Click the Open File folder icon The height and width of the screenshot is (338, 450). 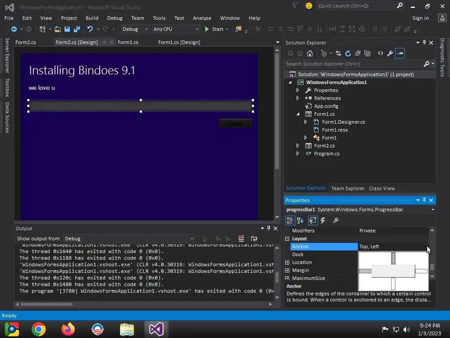pos(58,29)
